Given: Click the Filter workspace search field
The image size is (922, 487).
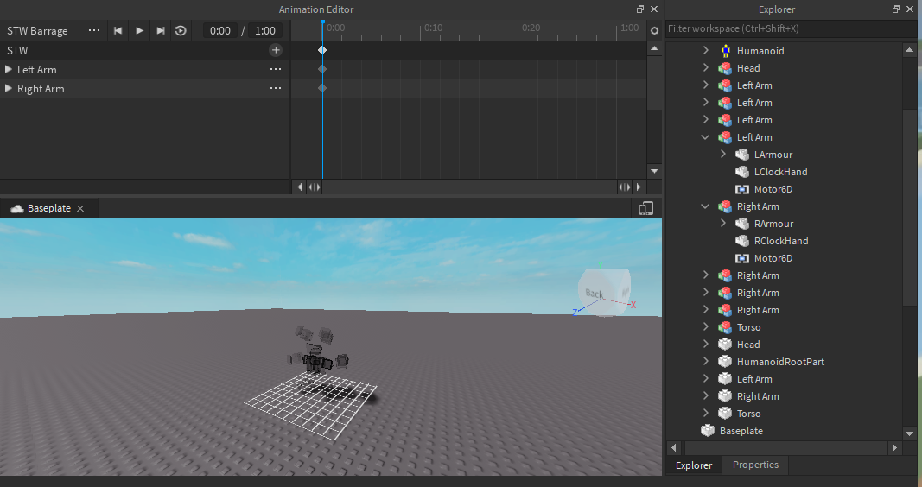Looking at the screenshot, I should pos(783,28).
